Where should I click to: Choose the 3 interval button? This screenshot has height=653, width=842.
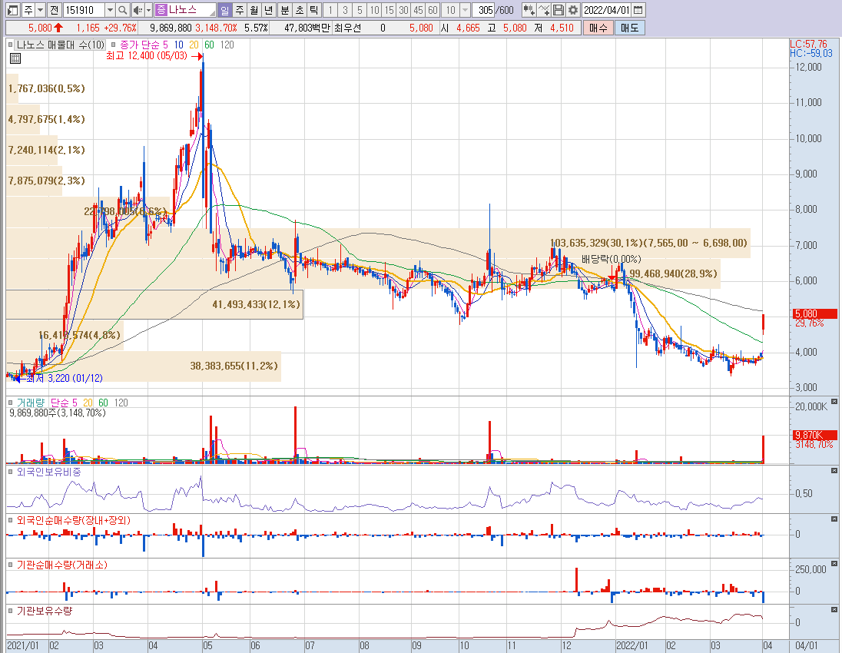click(x=345, y=10)
